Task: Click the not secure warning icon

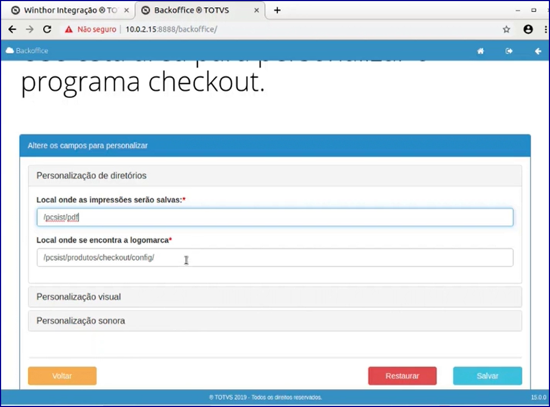Action: click(69, 29)
